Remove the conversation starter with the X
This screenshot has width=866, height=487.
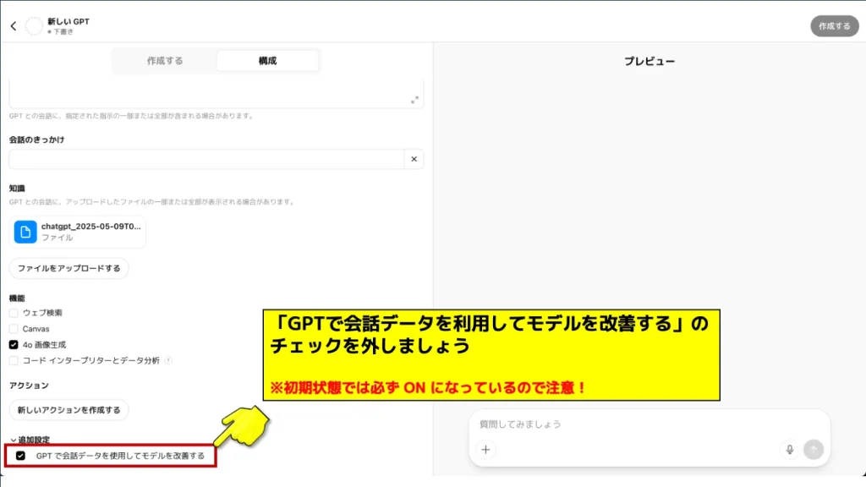(x=414, y=159)
